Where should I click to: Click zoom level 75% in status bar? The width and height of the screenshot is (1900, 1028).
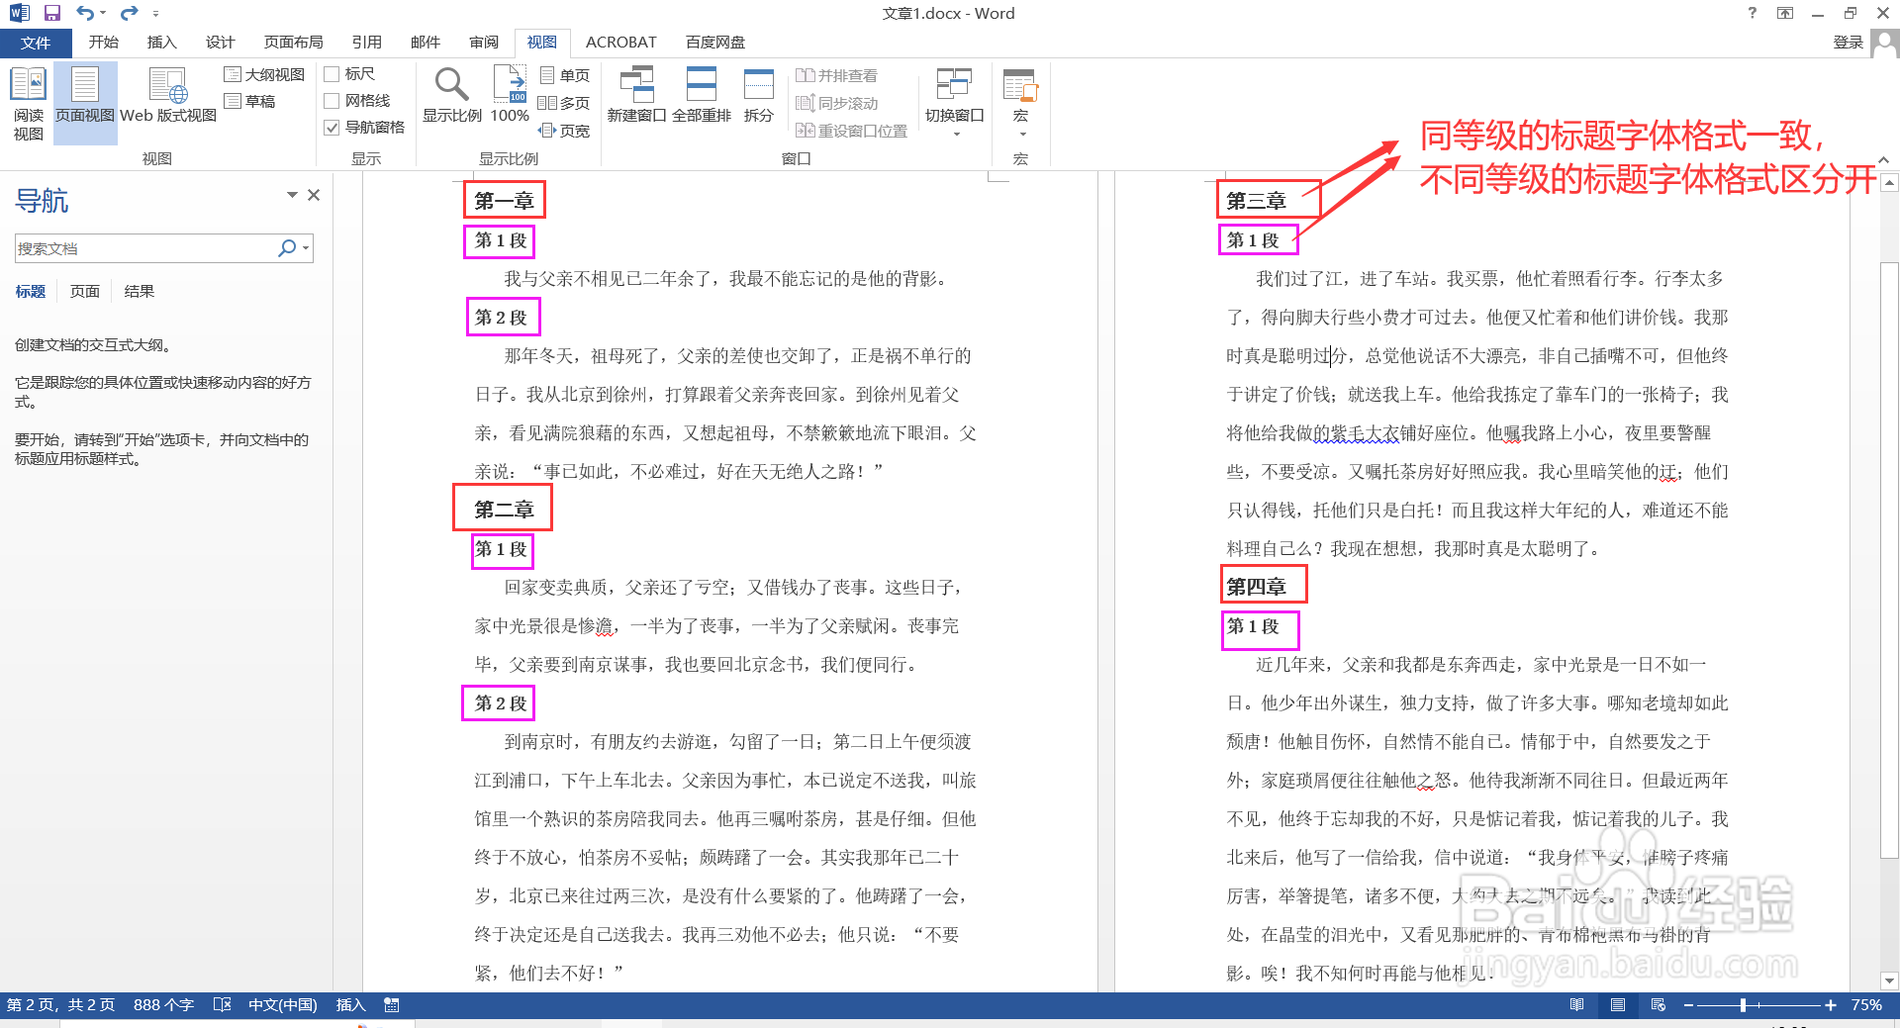tap(1866, 1004)
